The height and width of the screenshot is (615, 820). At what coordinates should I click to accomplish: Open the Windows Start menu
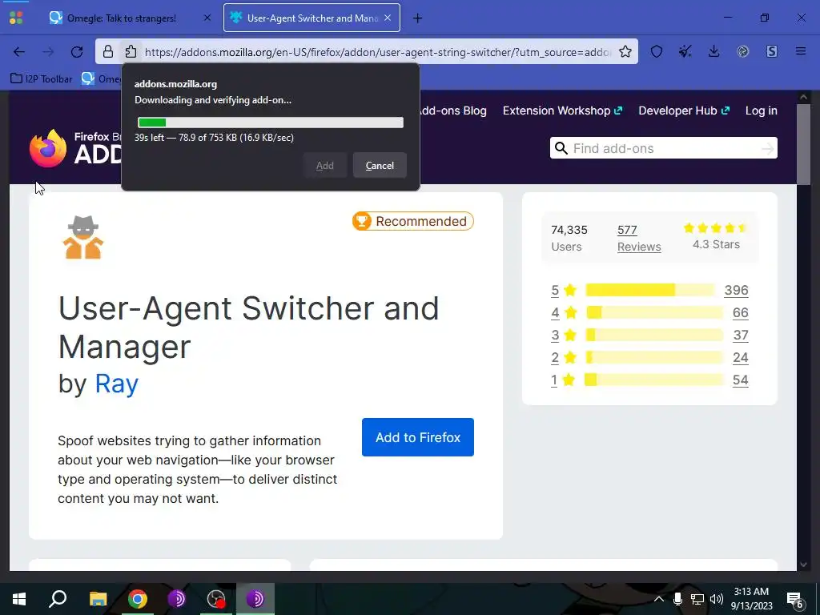click(19, 599)
